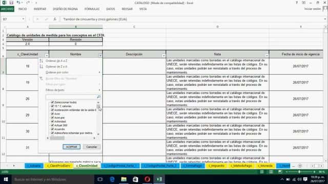
Task: Toggle the (Seleccionar todo) checkbox
Action: click(52, 102)
